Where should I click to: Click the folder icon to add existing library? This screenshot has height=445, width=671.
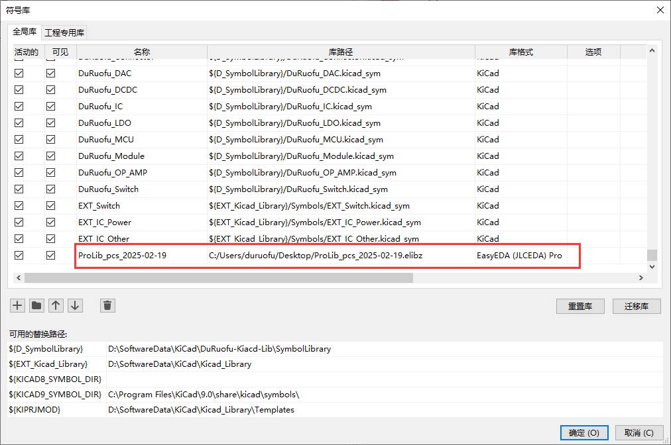coord(36,305)
